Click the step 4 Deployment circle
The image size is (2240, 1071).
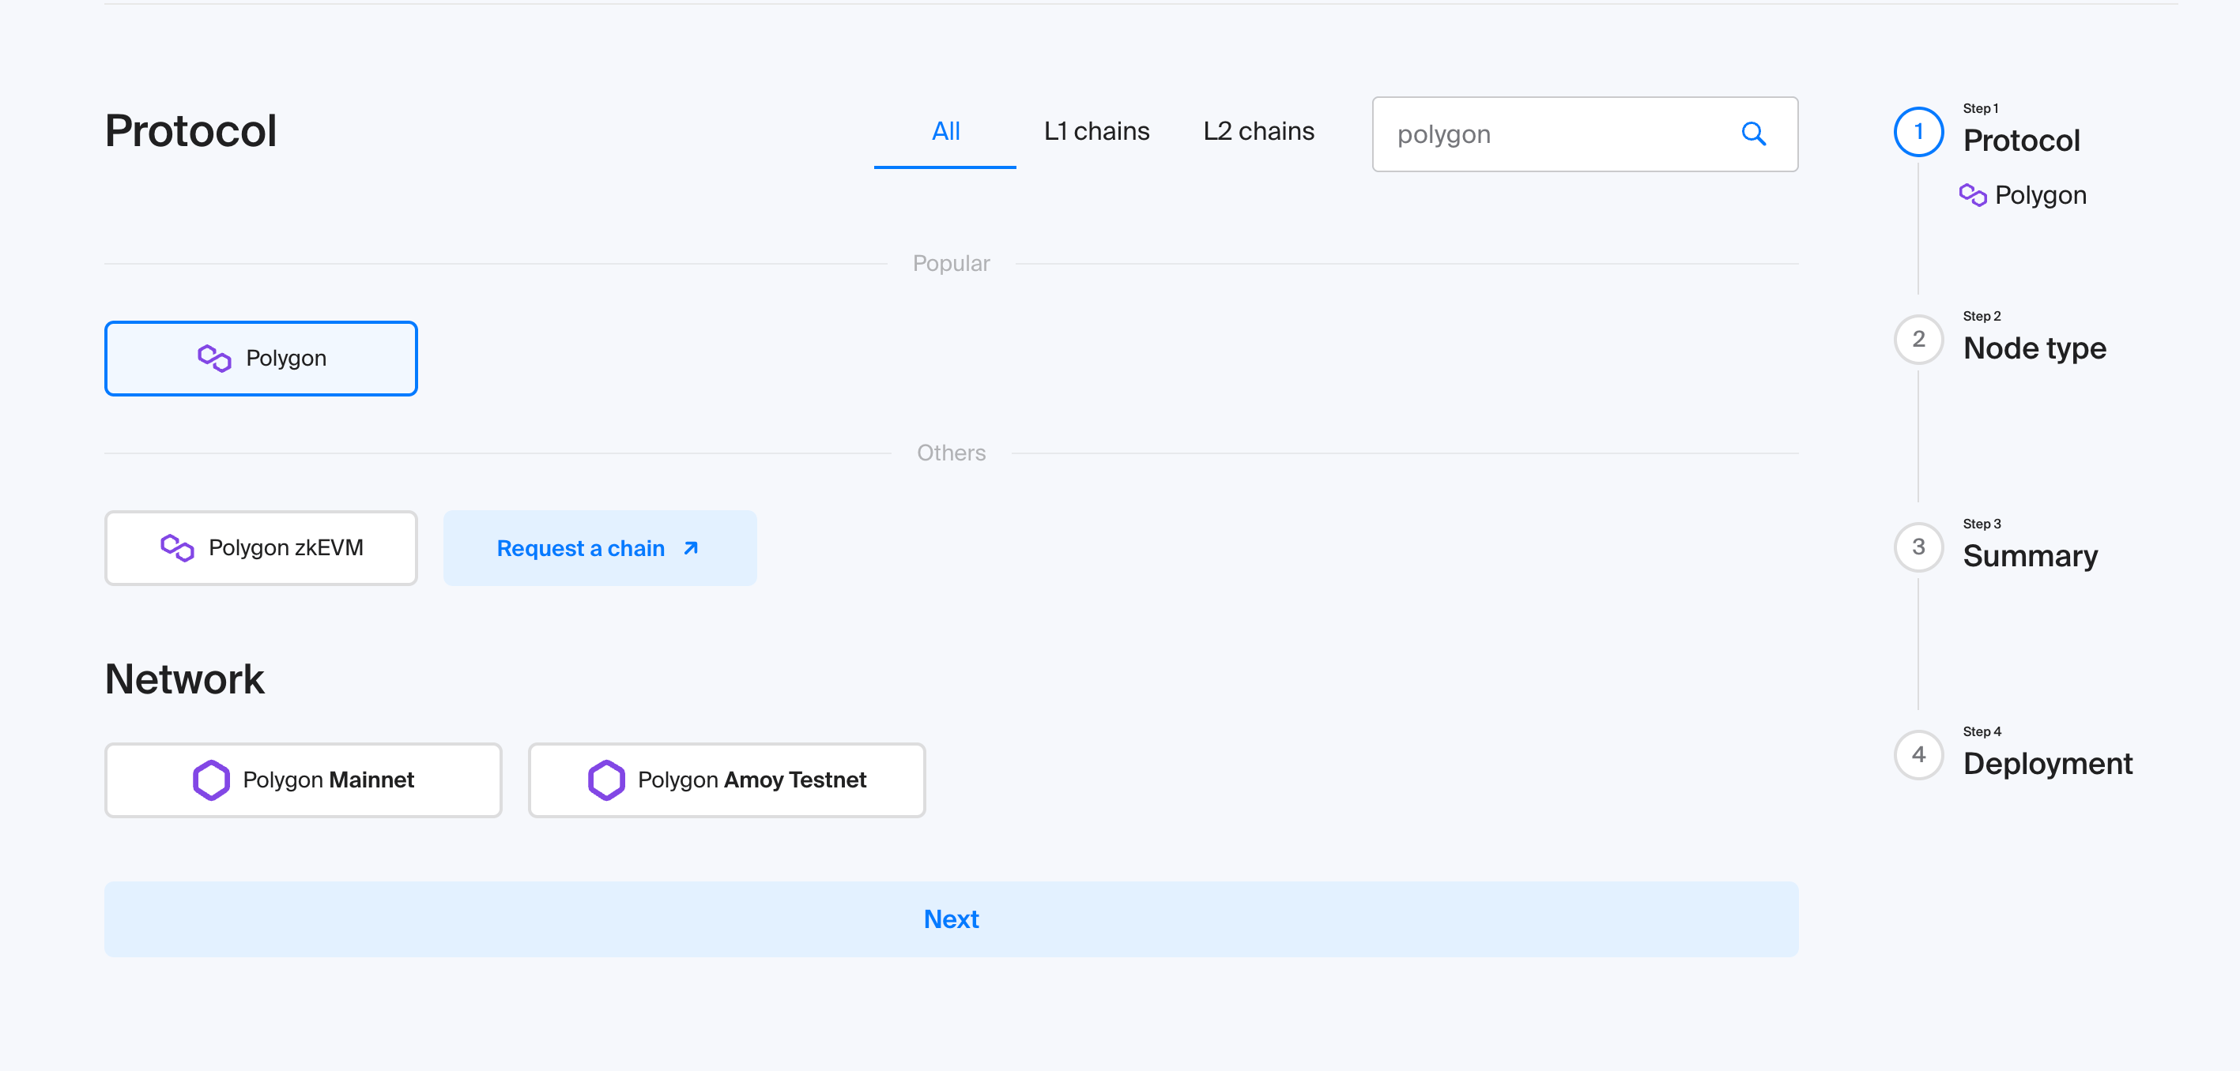click(x=1918, y=755)
